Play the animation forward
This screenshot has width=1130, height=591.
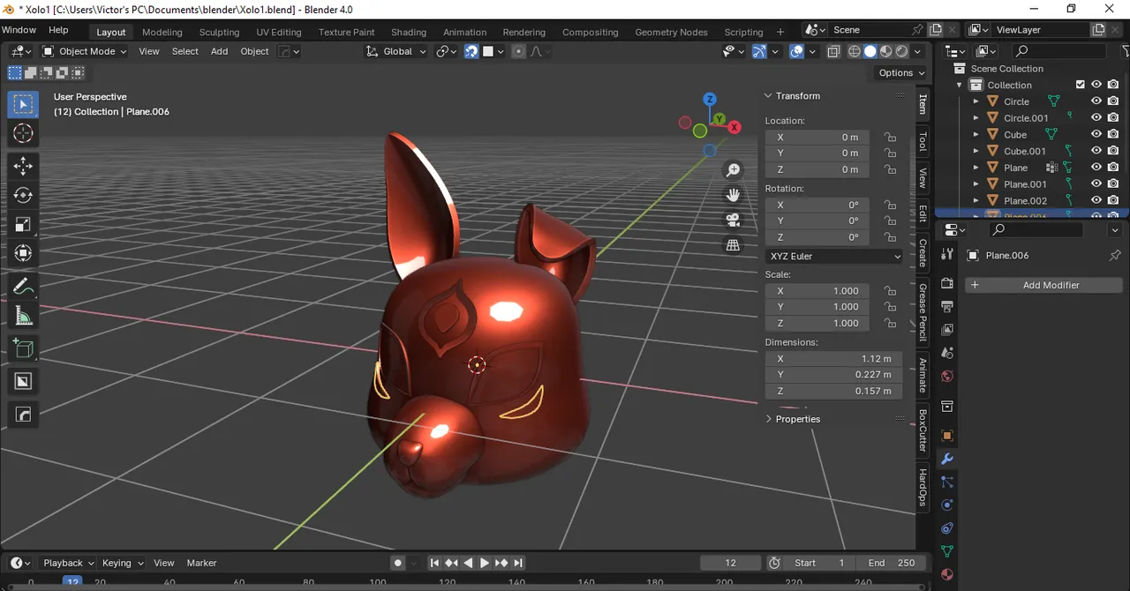(485, 563)
